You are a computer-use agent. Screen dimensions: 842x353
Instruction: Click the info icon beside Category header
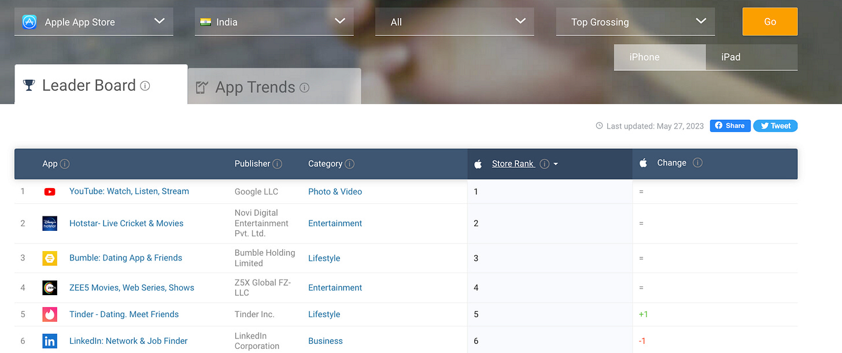(350, 164)
